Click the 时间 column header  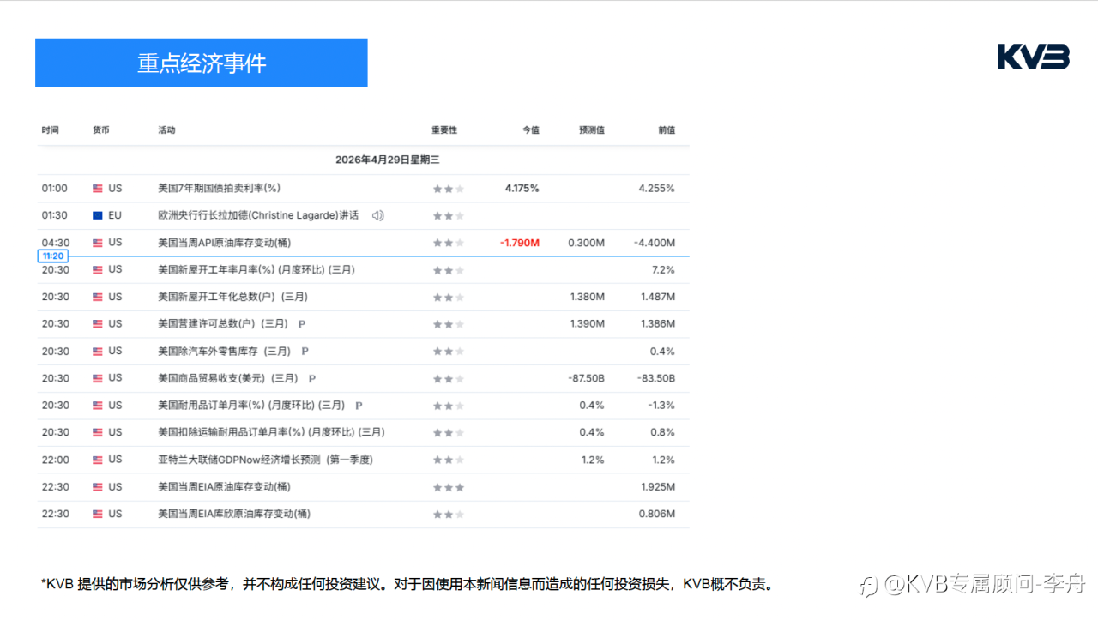click(51, 130)
